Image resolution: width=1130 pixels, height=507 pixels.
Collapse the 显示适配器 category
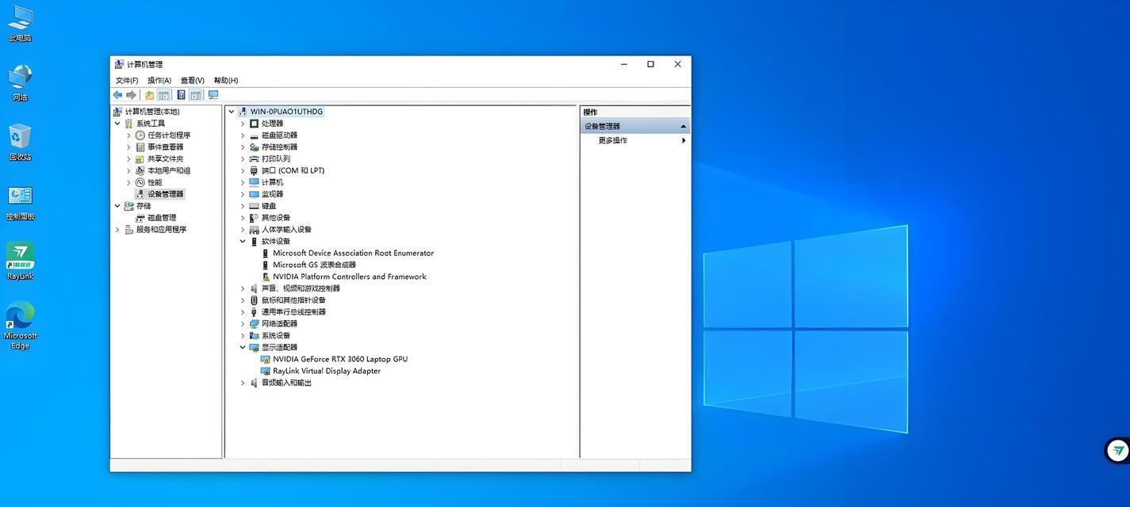click(x=241, y=345)
